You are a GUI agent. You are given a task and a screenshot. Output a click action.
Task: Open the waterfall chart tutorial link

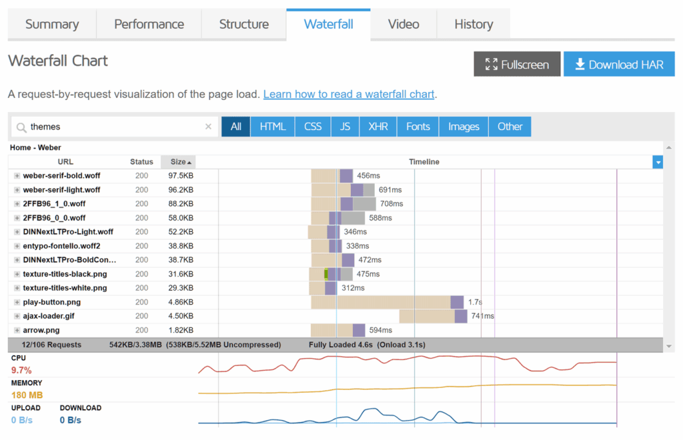[x=348, y=94]
